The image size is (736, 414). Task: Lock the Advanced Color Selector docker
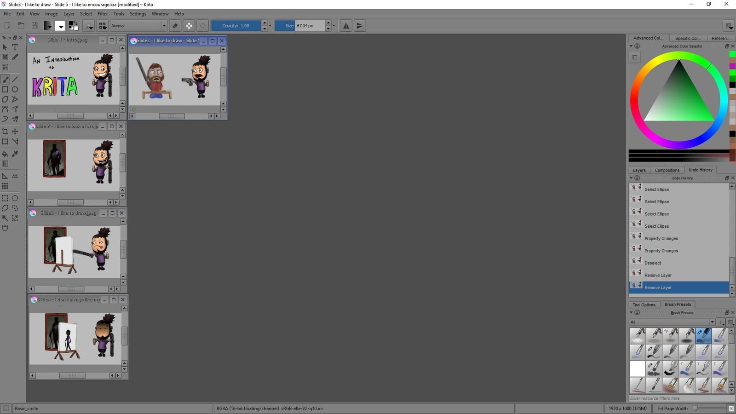pos(637,46)
